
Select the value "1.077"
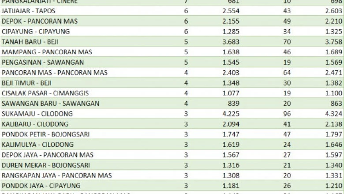[231, 93]
